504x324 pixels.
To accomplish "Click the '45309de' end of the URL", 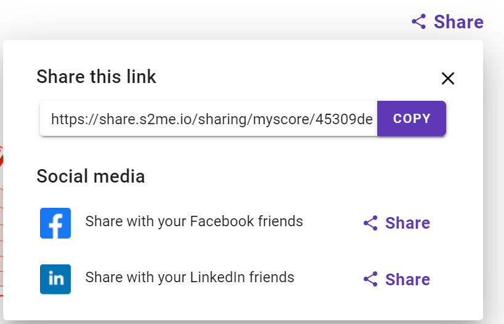I will point(344,119).
